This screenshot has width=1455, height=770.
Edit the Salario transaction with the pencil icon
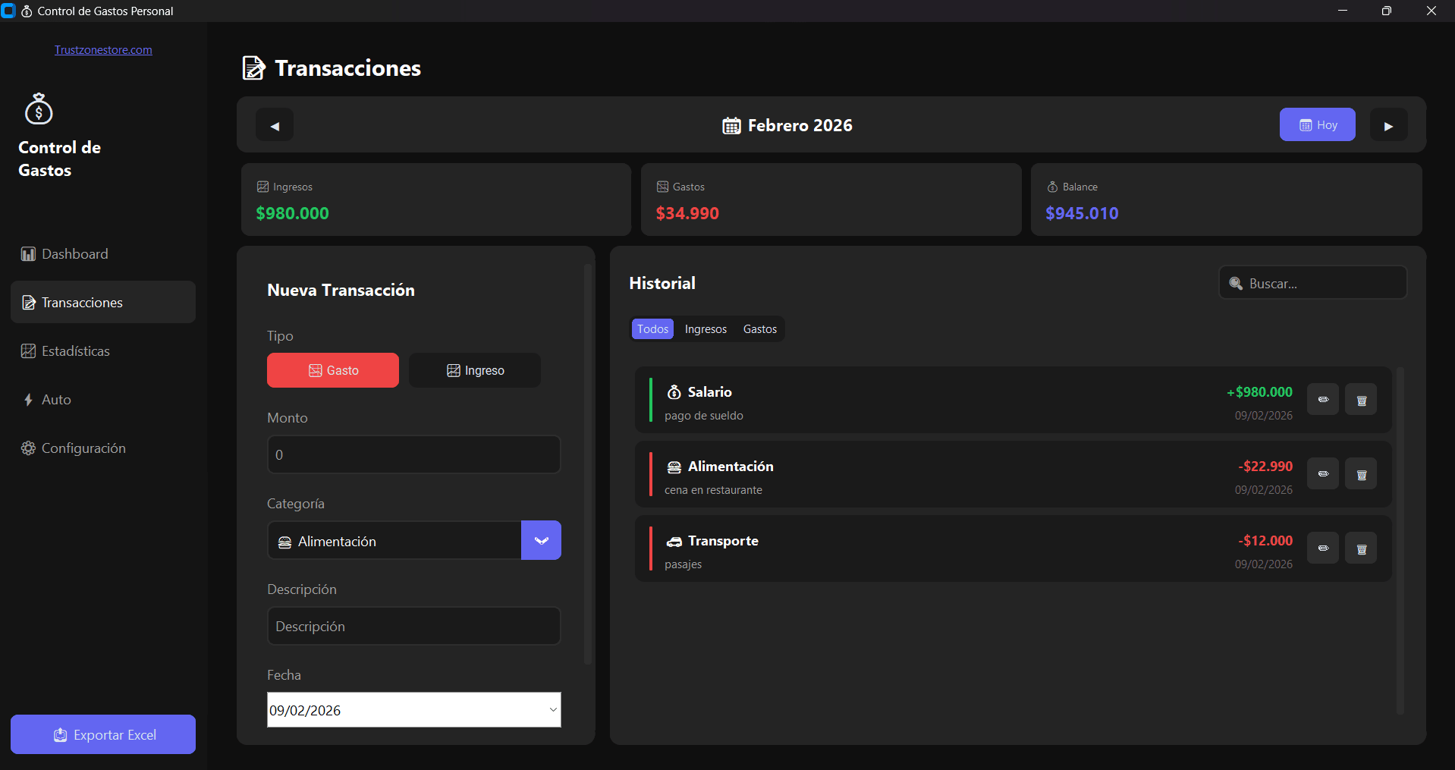click(x=1322, y=398)
